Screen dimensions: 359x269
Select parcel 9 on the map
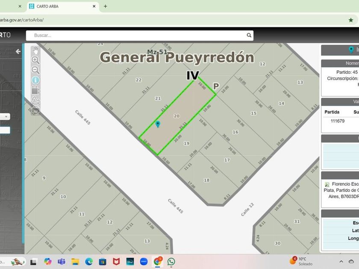pos(44,178)
